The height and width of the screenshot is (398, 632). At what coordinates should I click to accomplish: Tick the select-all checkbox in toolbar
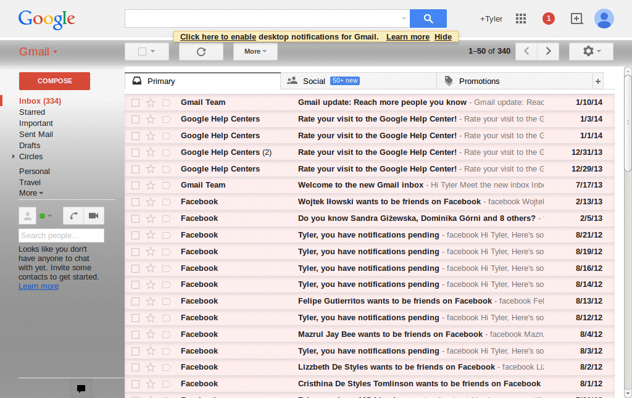click(x=142, y=52)
